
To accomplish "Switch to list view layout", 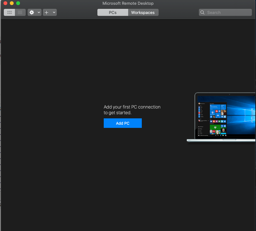I will click(x=20, y=12).
